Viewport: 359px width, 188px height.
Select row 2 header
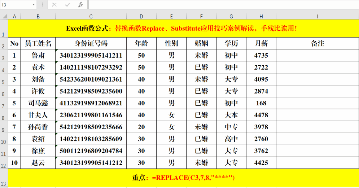4,44
